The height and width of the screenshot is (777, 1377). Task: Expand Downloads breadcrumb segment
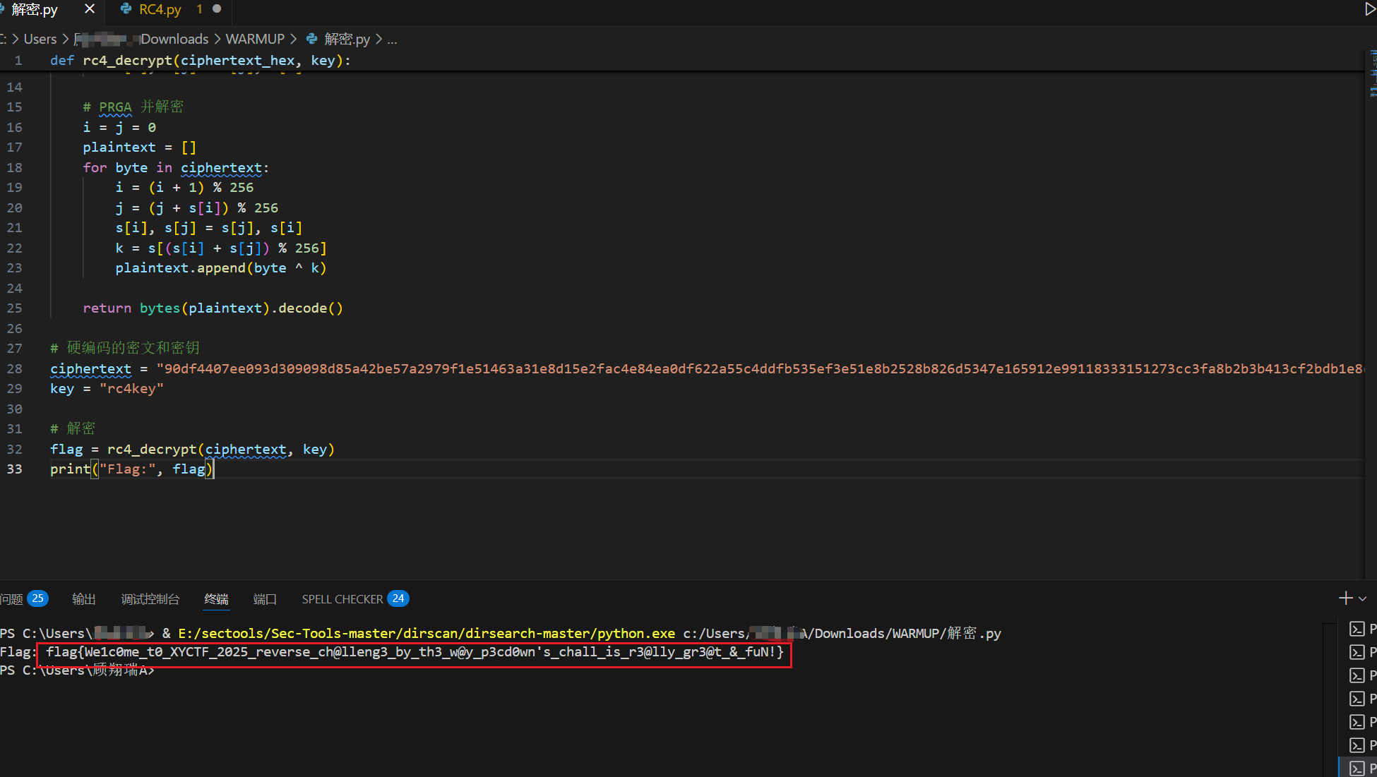[x=174, y=39]
